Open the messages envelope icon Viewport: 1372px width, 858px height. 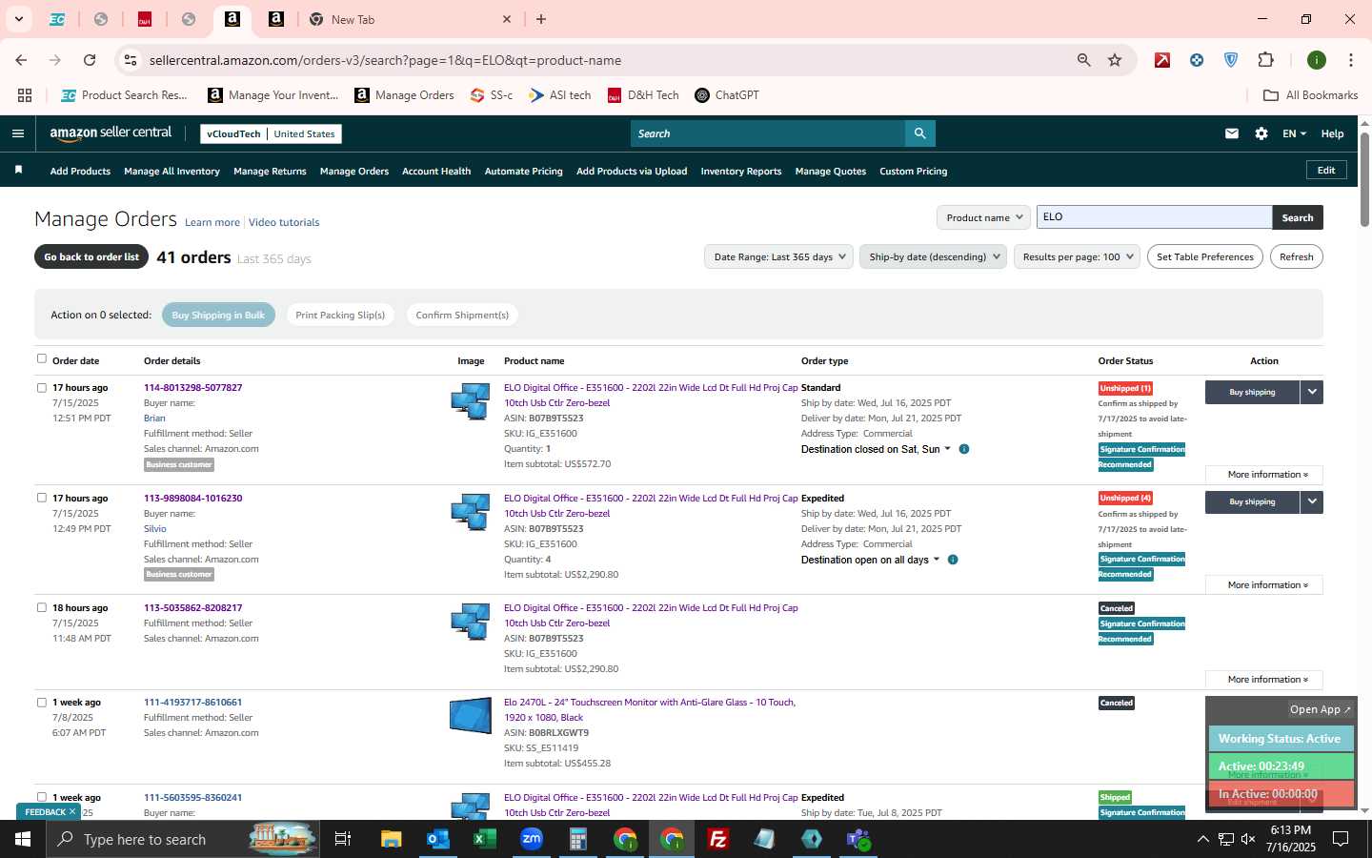[1232, 133]
